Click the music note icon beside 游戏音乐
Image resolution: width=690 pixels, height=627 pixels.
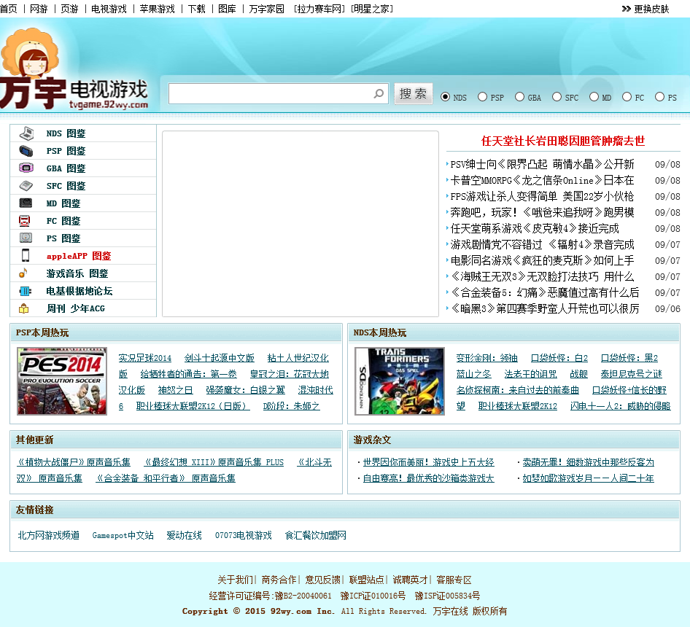click(23, 273)
